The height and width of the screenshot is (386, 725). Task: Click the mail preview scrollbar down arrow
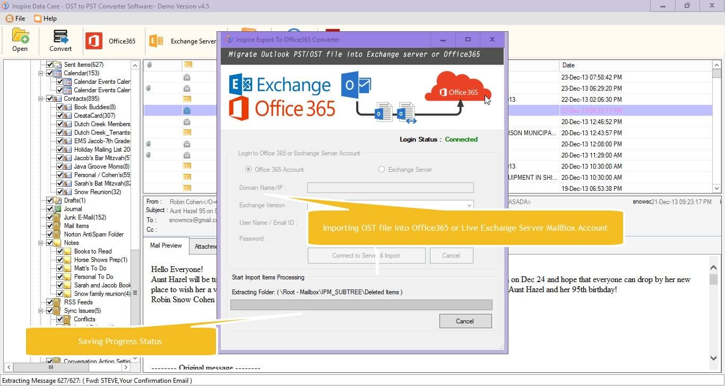714,358
